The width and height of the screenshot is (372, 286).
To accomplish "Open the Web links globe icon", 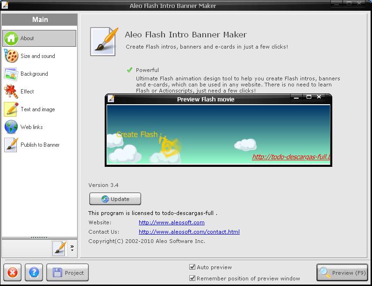I will (11, 127).
